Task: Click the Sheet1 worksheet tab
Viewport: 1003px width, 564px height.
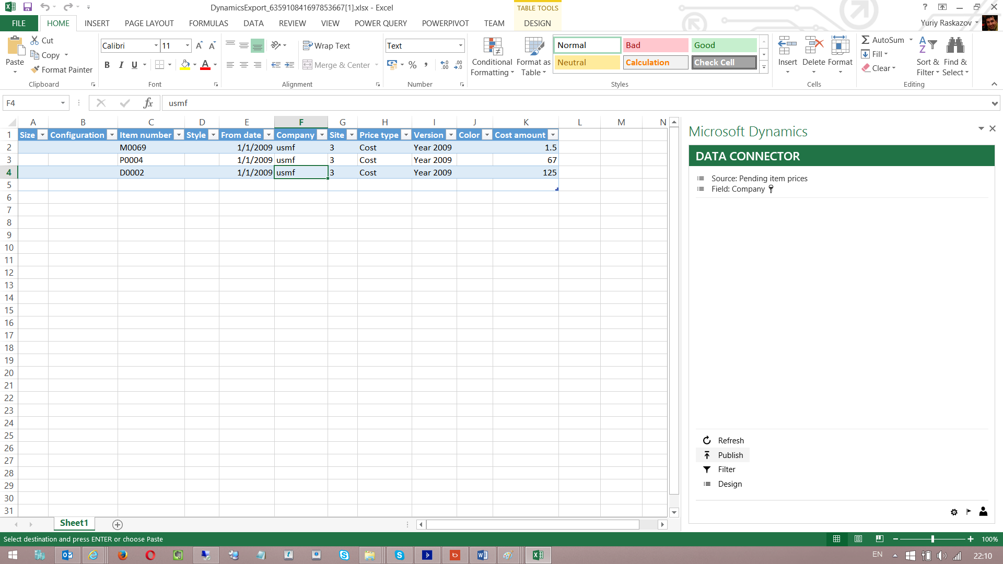Action: 74,523
